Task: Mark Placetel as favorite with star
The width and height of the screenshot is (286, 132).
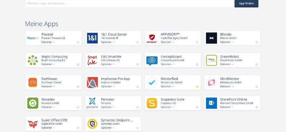Action: tap(78, 42)
